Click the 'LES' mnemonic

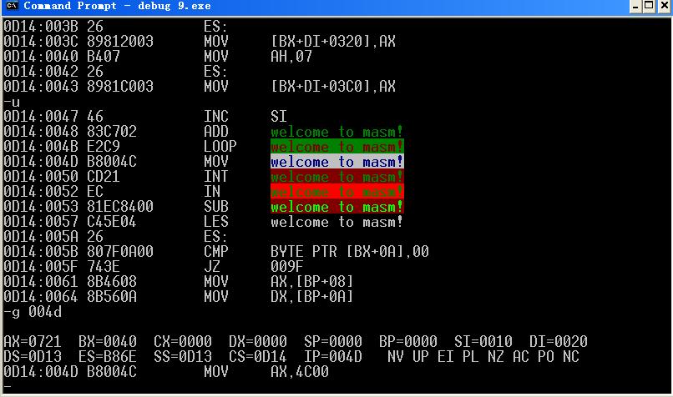click(216, 222)
